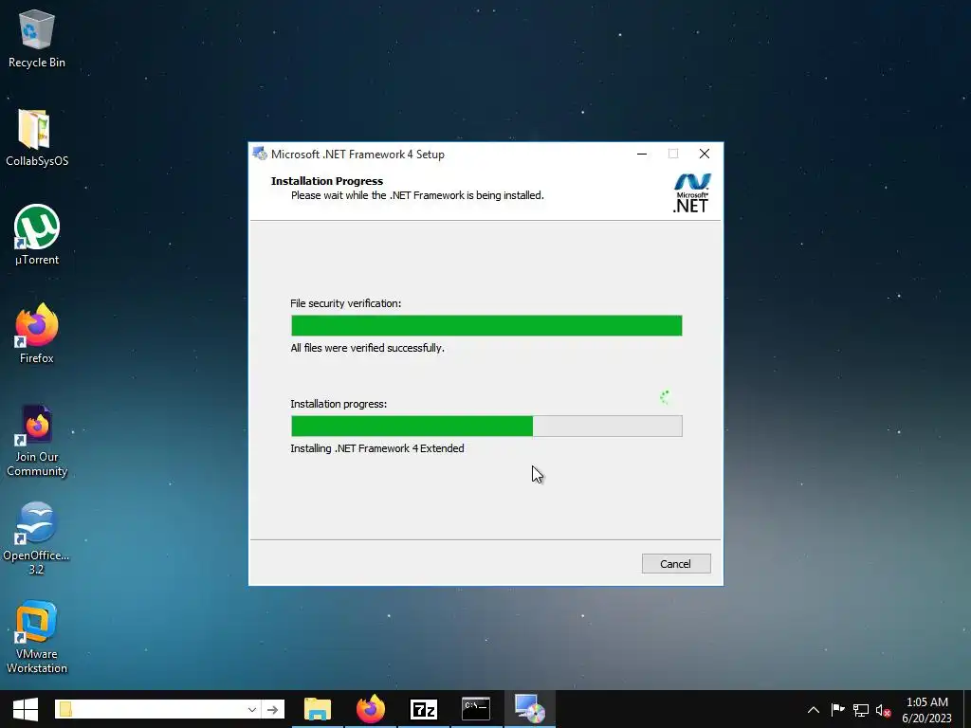Click the .NET setup title bar icon
The height and width of the screenshot is (728, 971).
coord(260,155)
